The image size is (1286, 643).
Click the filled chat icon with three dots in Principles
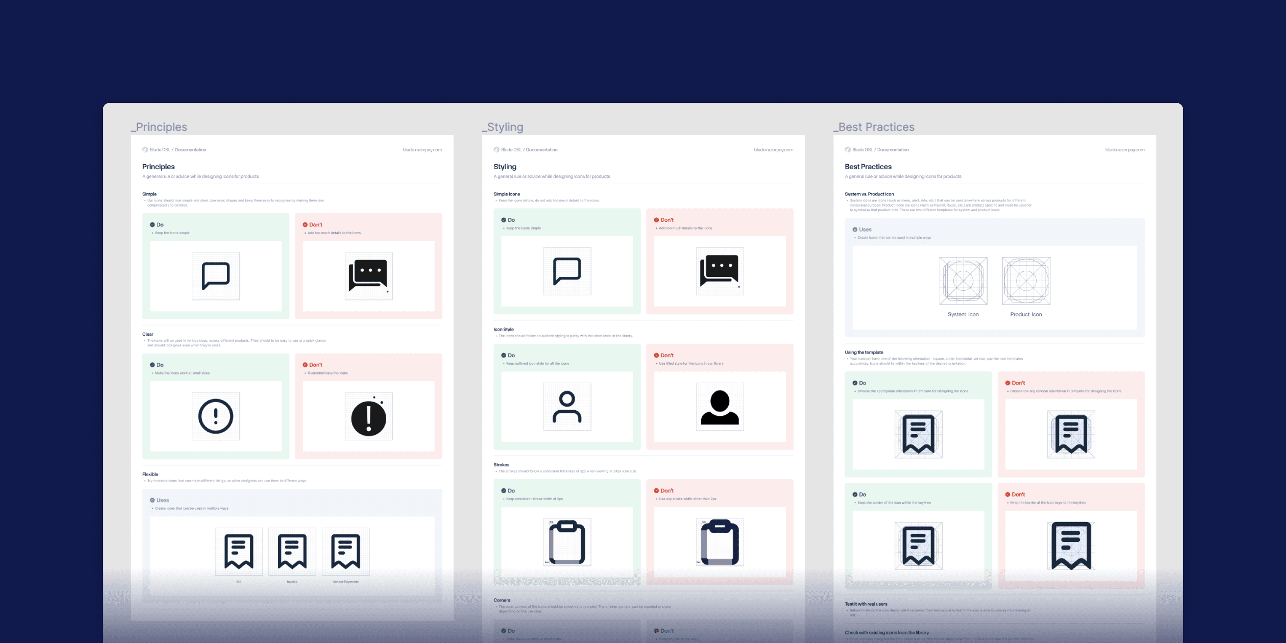click(x=368, y=276)
